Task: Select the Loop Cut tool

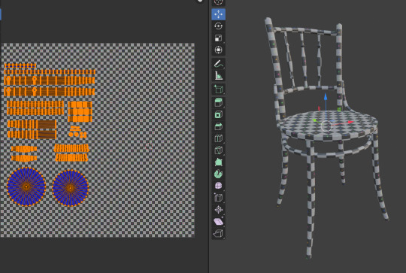Action: 218,138
